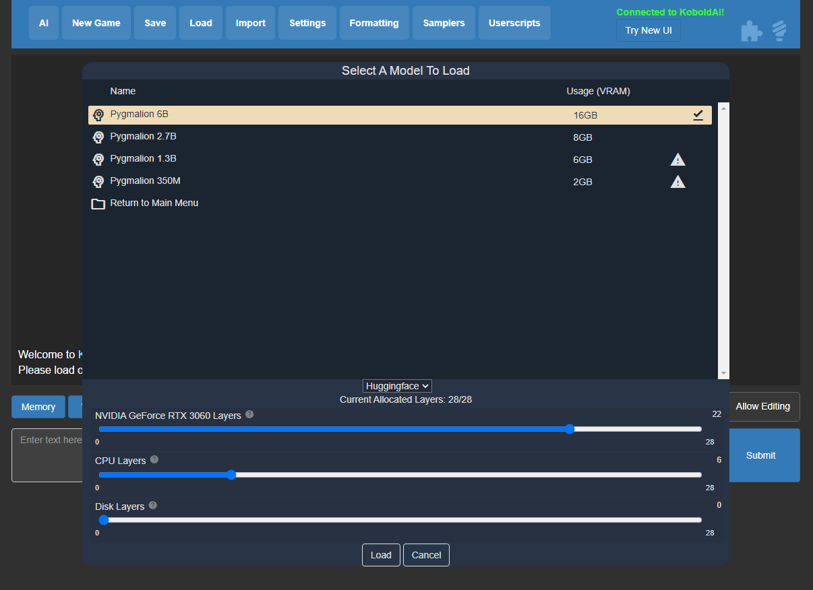This screenshot has height=590, width=813.
Task: Click the Load button to load the model
Action: (381, 554)
